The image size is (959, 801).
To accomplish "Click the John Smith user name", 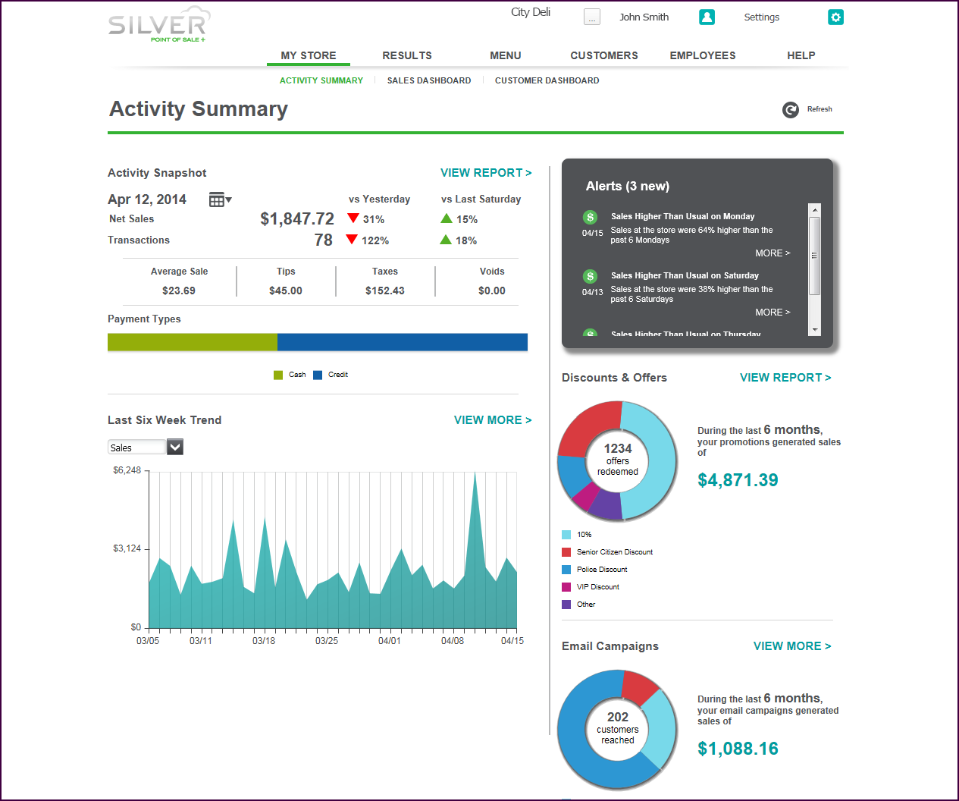I will tap(644, 17).
